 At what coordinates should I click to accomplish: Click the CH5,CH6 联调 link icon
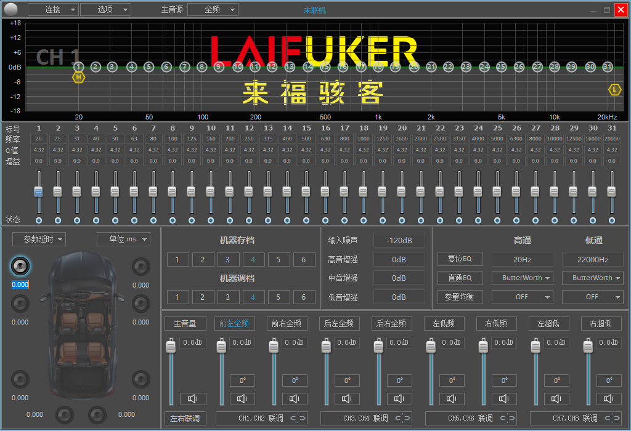click(x=508, y=418)
